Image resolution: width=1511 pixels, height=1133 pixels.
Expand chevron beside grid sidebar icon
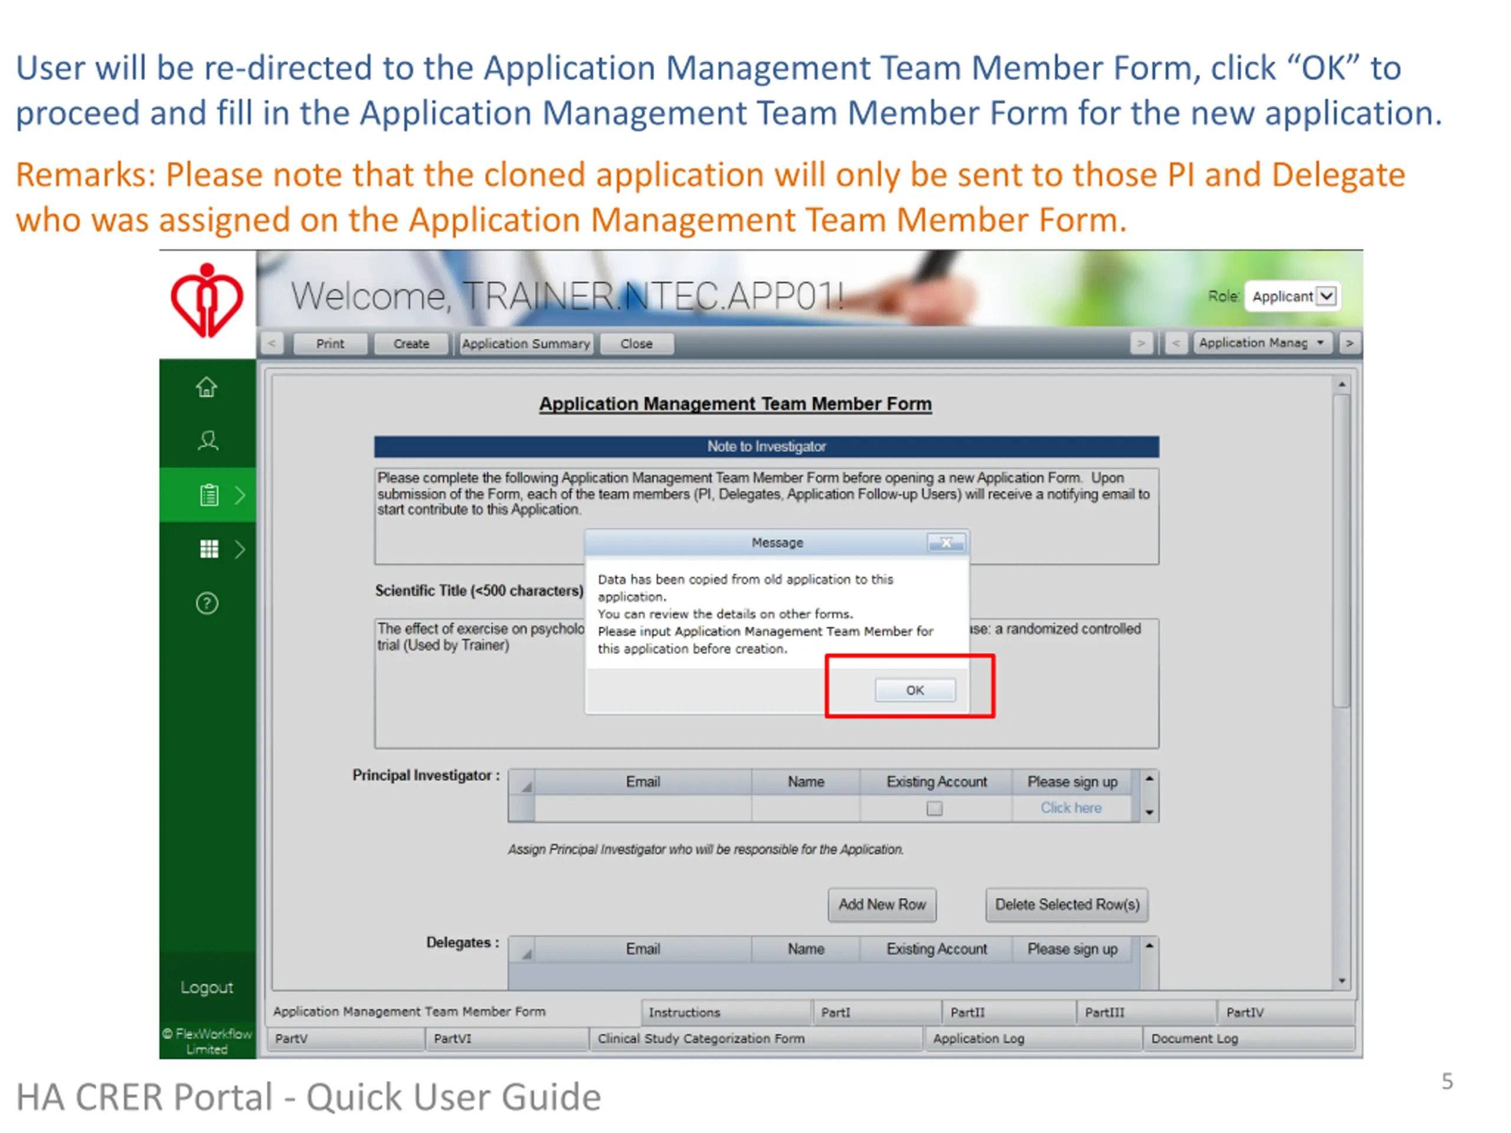[240, 549]
